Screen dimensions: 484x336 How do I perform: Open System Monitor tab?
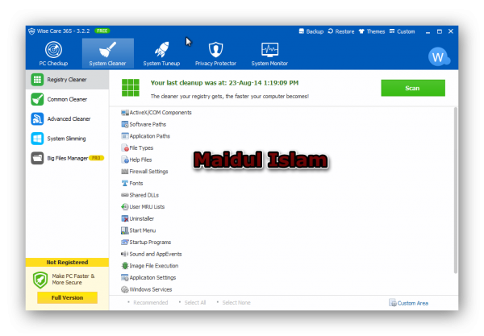point(269,54)
